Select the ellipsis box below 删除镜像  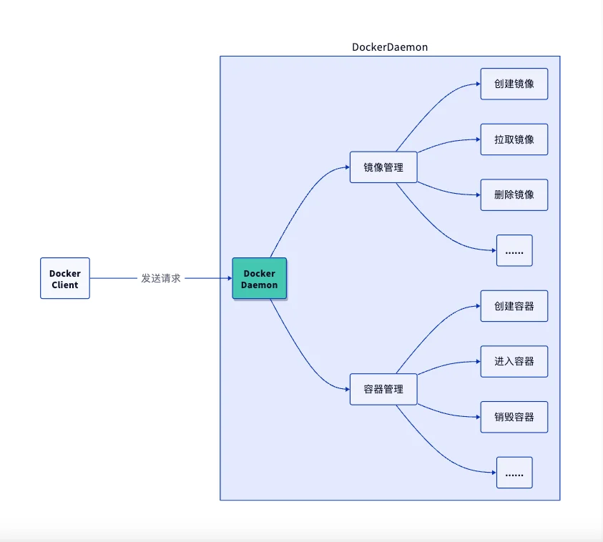(514, 250)
